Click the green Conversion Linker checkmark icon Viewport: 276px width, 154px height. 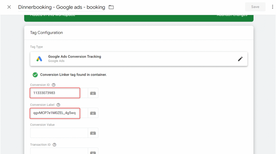(x=35, y=75)
